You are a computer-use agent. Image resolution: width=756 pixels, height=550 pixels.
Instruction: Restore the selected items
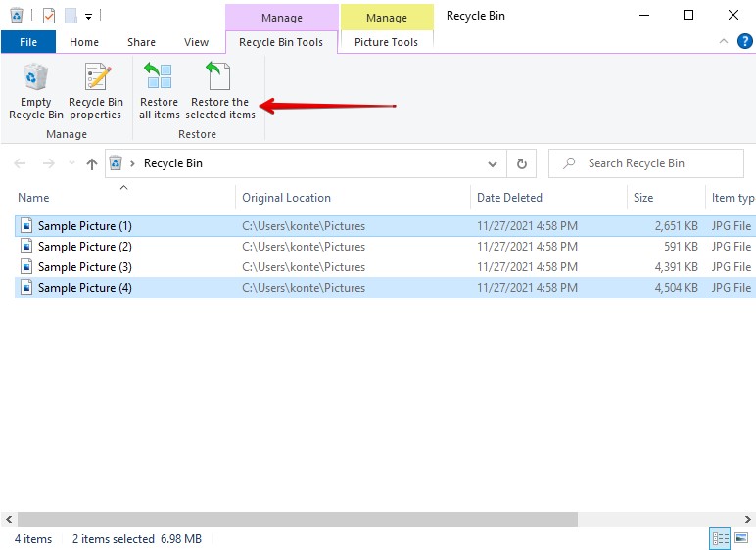pyautogui.click(x=220, y=92)
